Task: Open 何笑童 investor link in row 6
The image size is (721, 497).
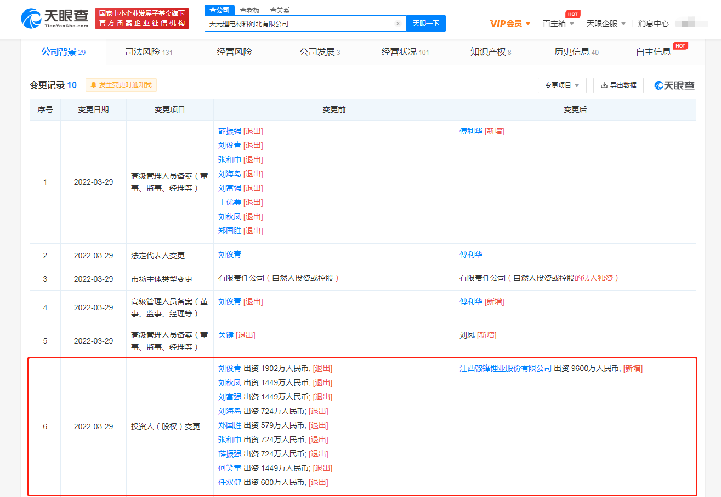Action: 230,469
